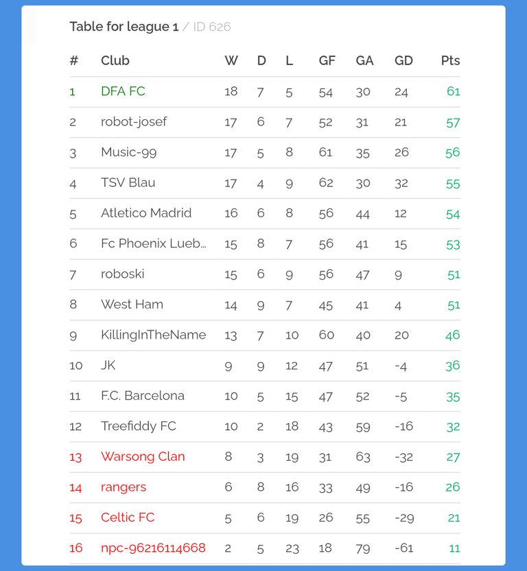
Task: Click the GD column header
Action: 403,60
